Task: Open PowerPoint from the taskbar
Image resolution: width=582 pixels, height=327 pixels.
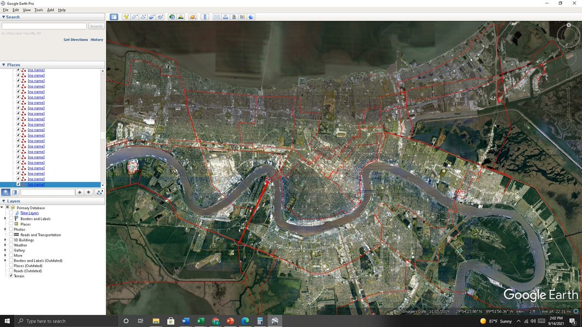Action: pos(230,321)
